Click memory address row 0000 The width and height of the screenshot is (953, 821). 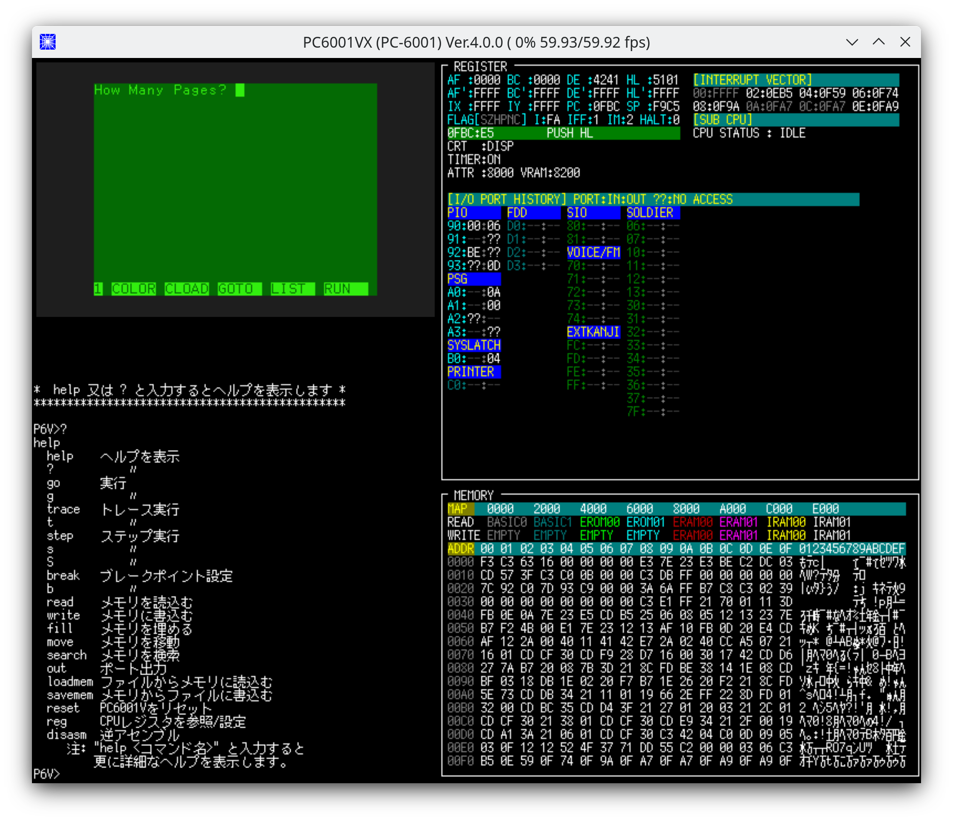click(676, 562)
